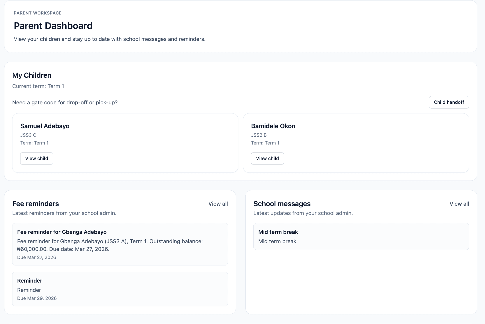Click the School messages heading
This screenshot has width=485, height=324.
pos(282,204)
